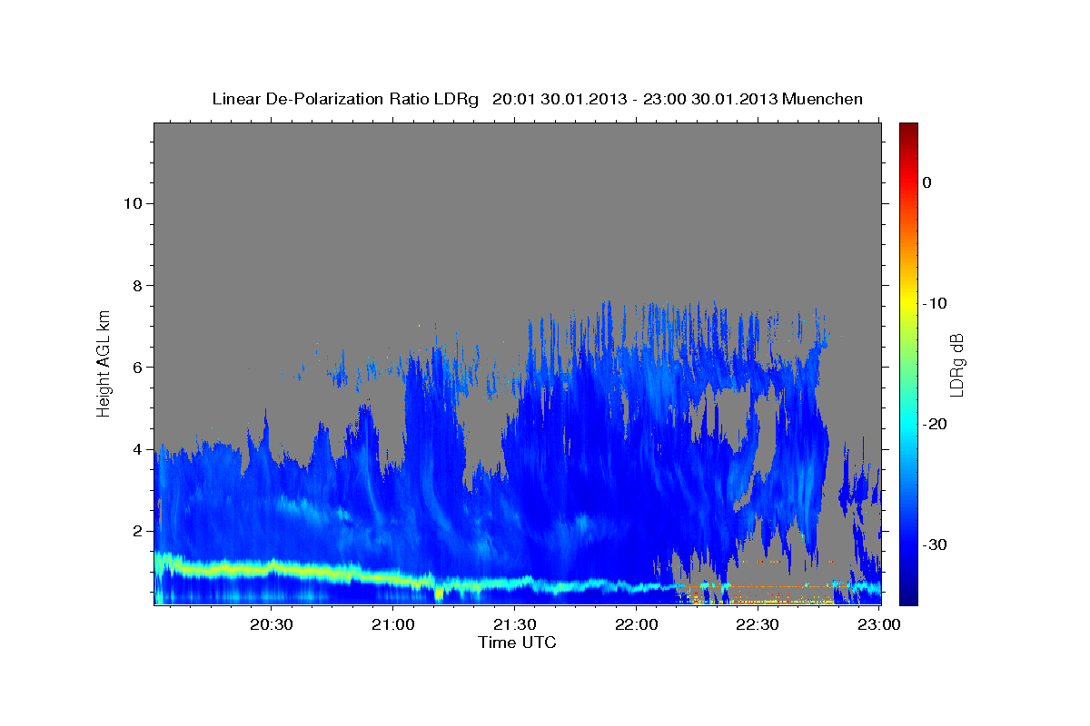Click the "Muenchen" location text in title
The height and width of the screenshot is (726, 1090).
(x=823, y=99)
